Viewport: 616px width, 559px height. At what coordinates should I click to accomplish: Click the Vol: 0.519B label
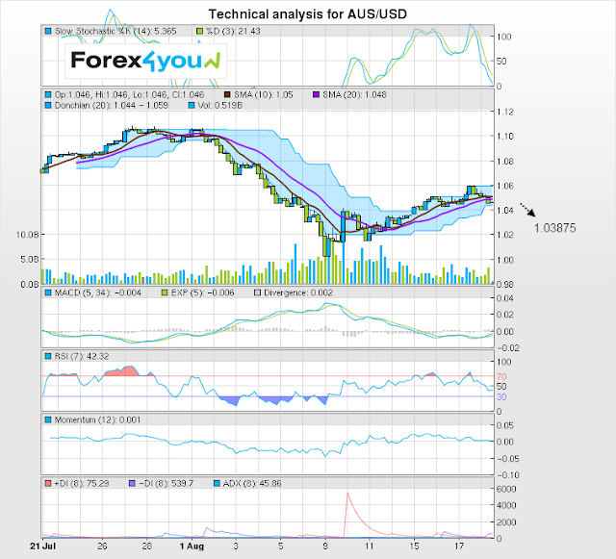click(x=220, y=105)
